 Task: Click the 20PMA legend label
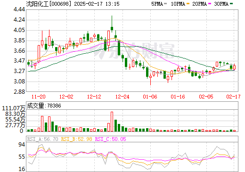click(x=199, y=4)
